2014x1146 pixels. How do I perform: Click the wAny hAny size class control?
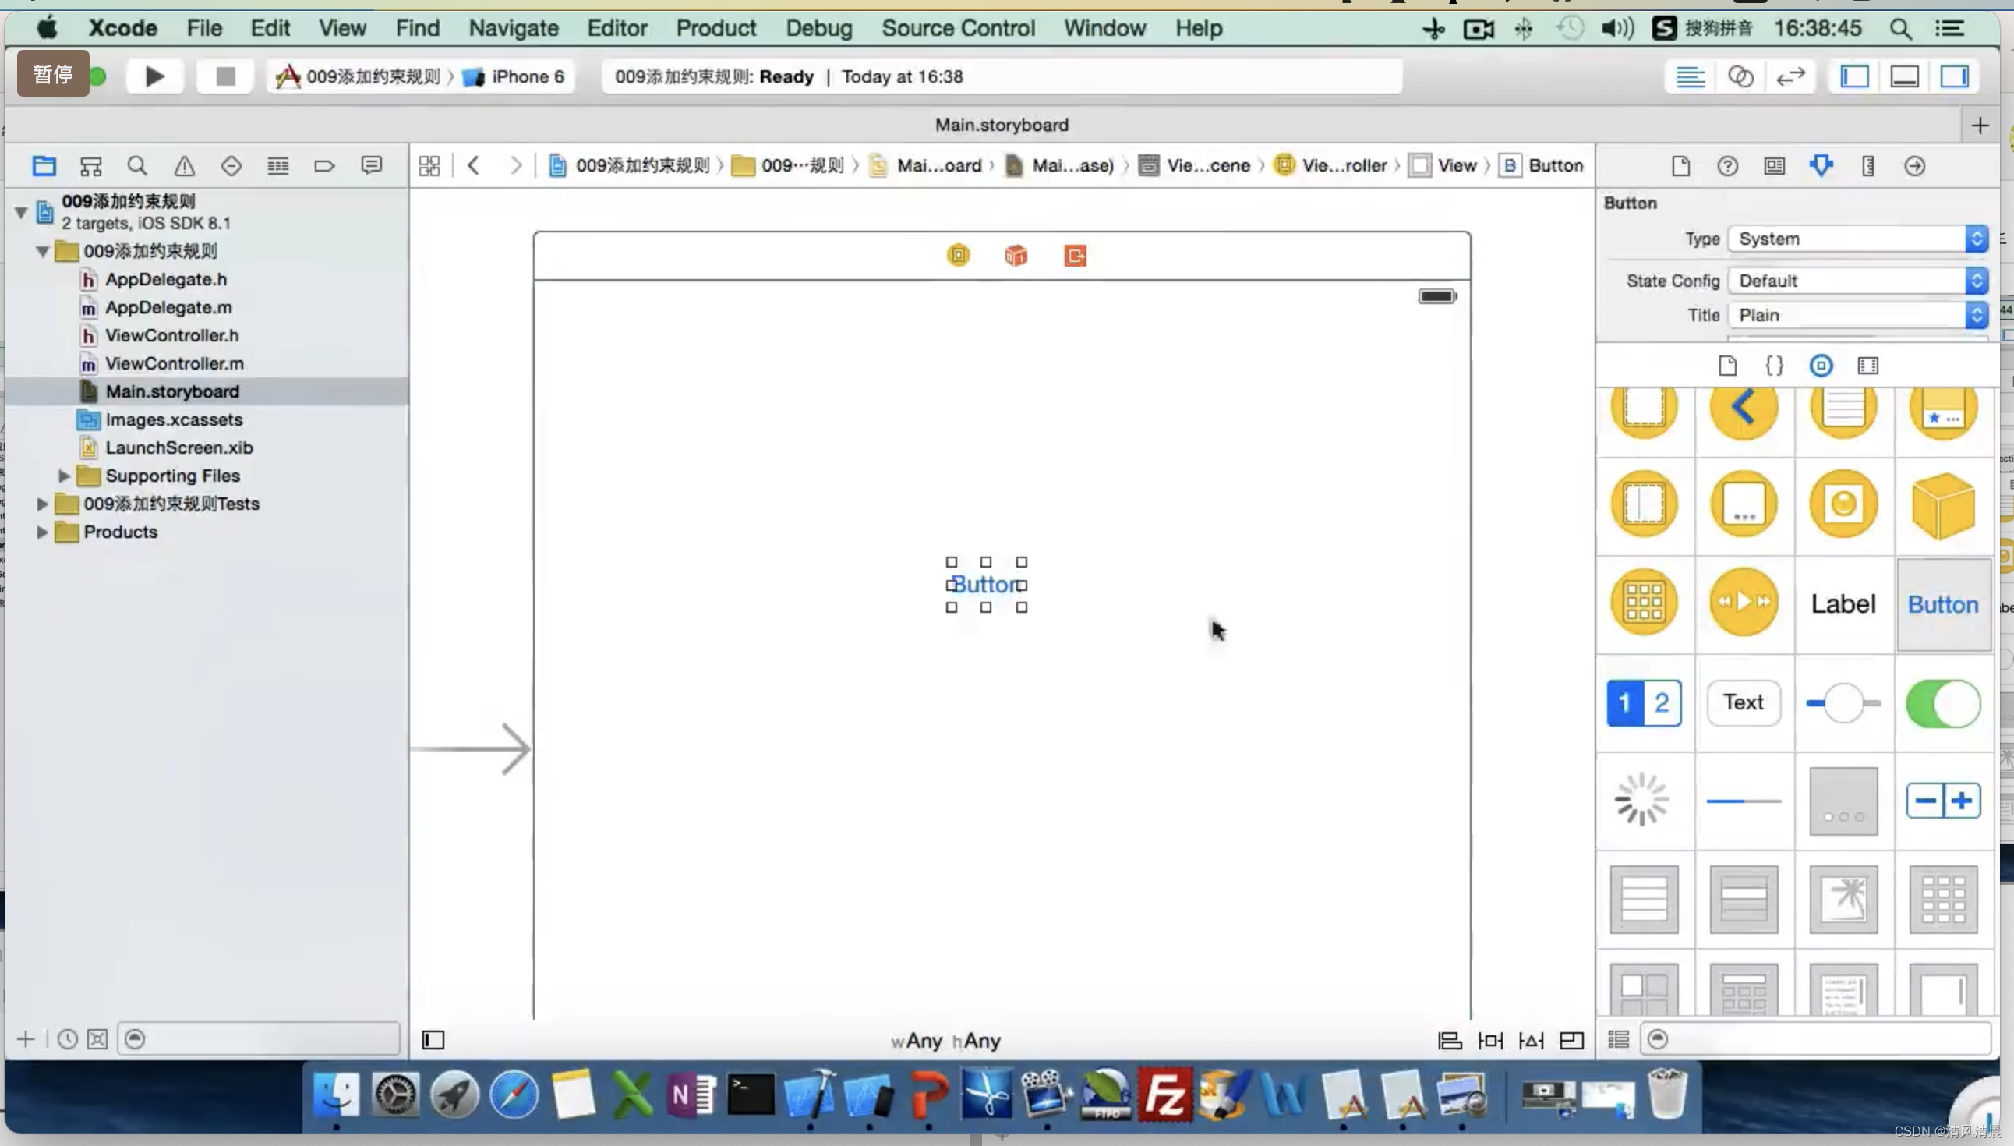point(945,1041)
